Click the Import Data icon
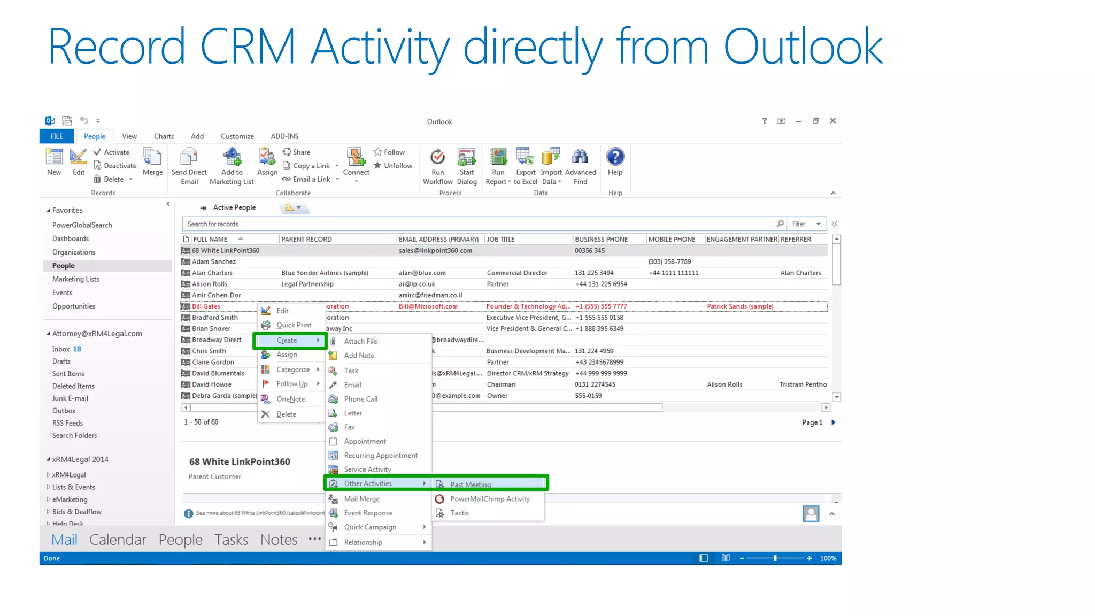 551,157
